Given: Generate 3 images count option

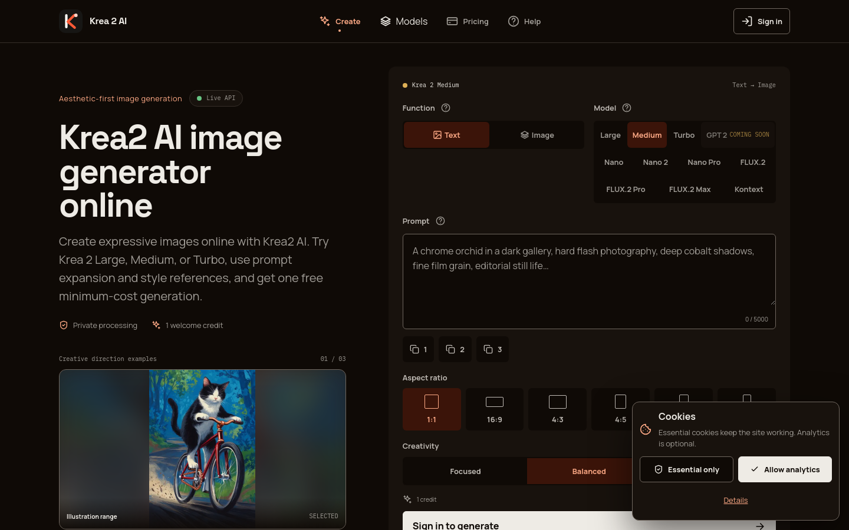Looking at the screenshot, I should [x=492, y=349].
